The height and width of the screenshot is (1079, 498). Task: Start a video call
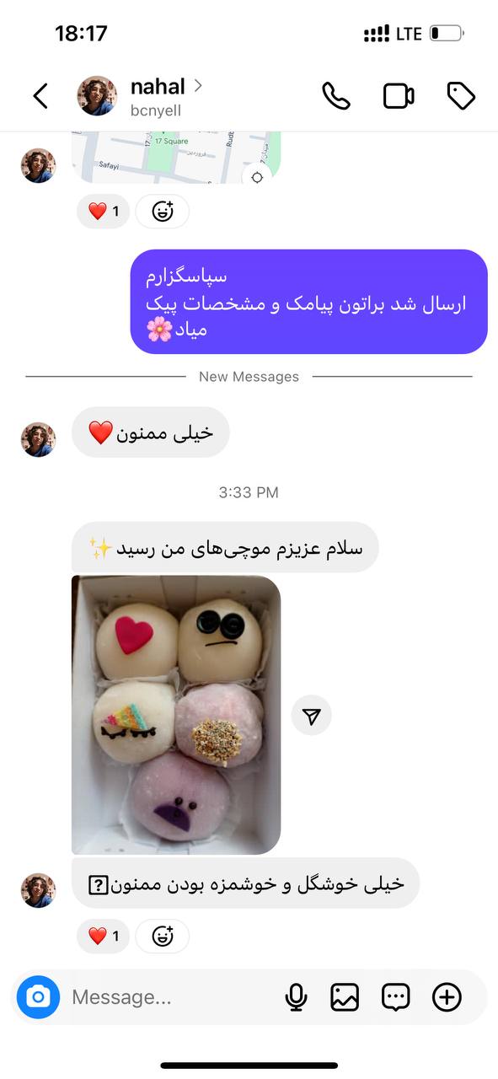pyautogui.click(x=399, y=96)
